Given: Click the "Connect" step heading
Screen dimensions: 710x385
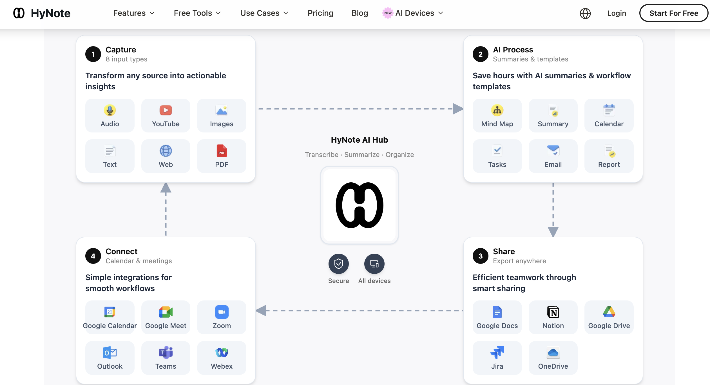Looking at the screenshot, I should pos(121,251).
